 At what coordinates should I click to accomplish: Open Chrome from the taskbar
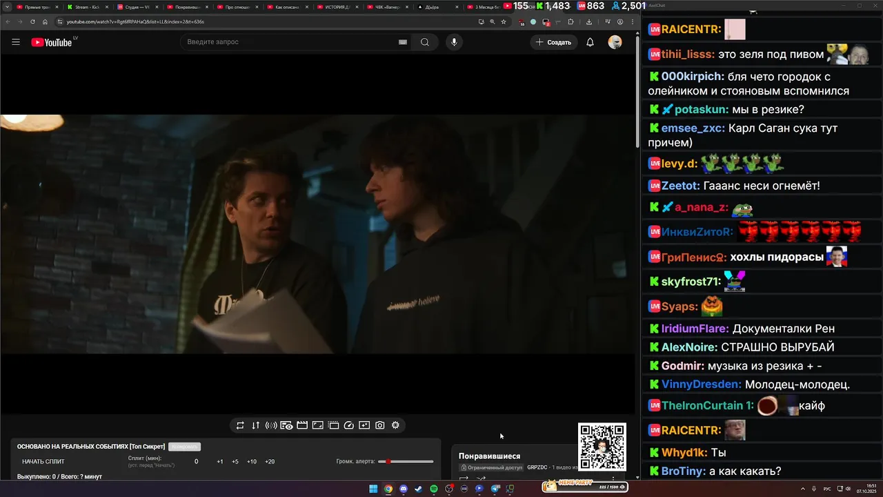[388, 489]
